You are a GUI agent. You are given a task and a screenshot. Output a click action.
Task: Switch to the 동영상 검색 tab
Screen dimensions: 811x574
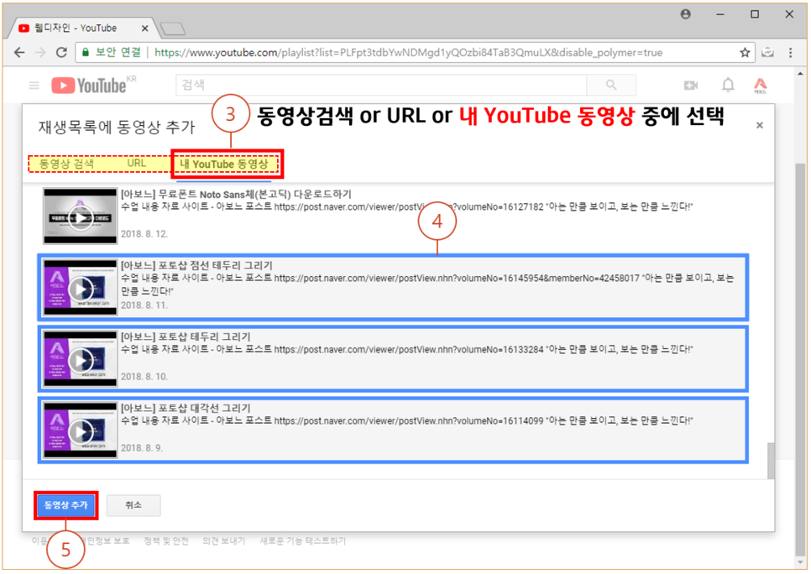point(66,164)
